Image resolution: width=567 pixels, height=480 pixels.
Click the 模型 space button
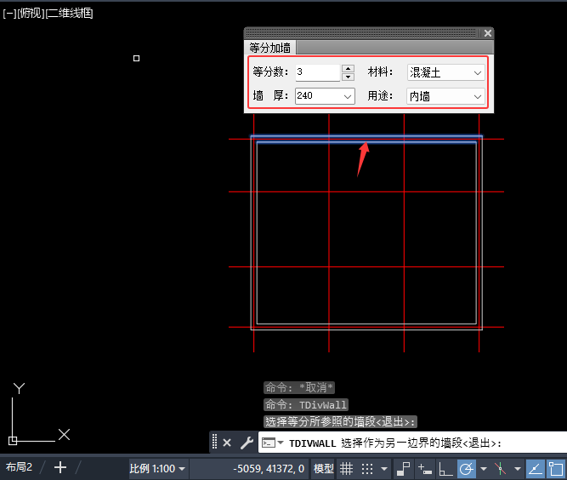(324, 469)
